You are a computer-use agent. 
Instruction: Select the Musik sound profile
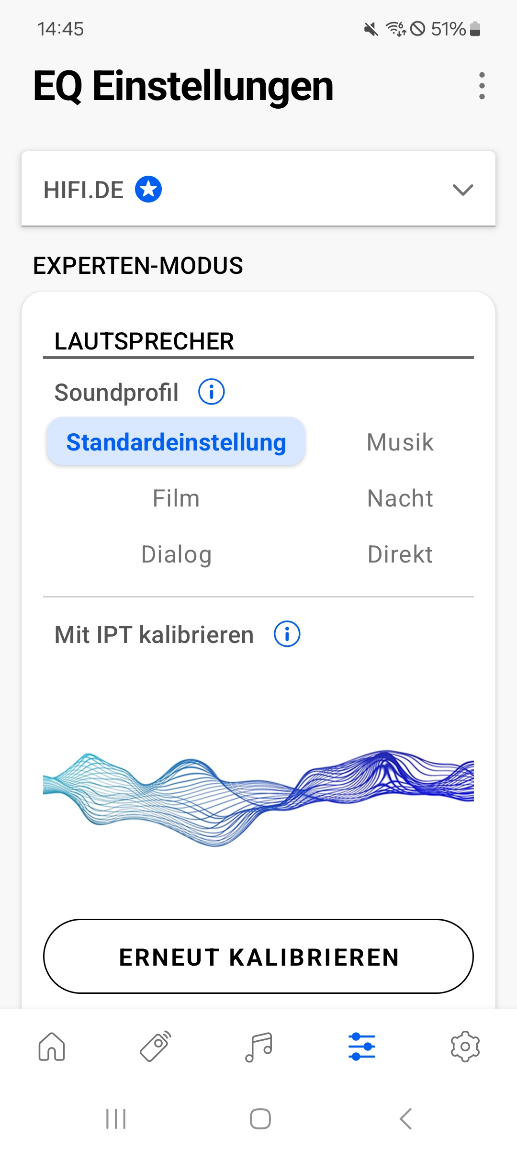coord(400,442)
